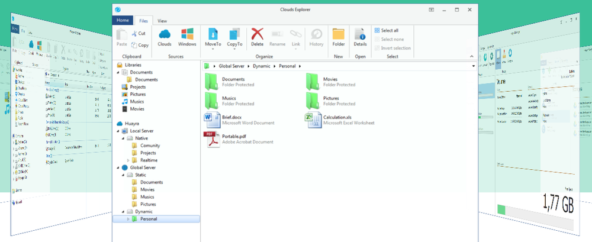Open the Home ribbon tab

[x=123, y=20]
